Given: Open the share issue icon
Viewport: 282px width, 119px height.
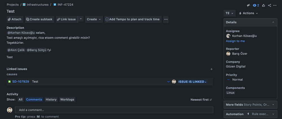Looking at the screenshot, I should tap(269, 5).
